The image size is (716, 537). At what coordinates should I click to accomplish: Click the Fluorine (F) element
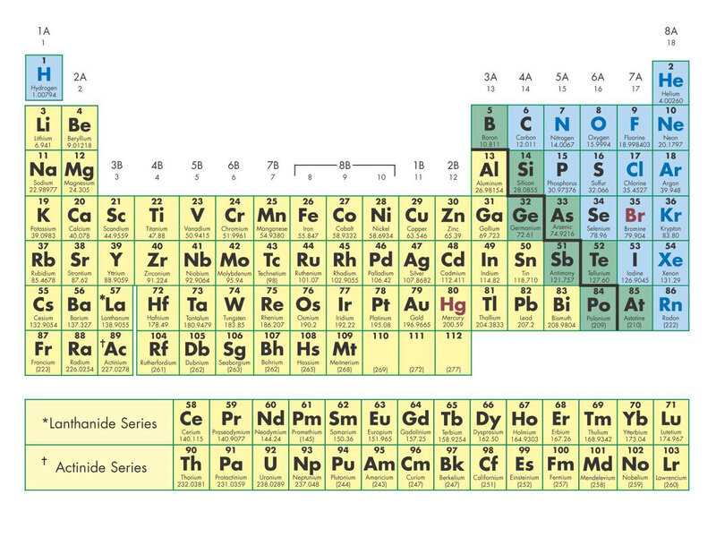click(635, 127)
